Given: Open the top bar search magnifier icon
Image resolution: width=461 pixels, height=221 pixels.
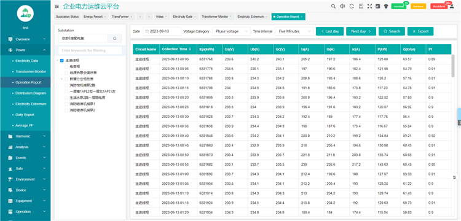Looking at the screenshot, I should (333, 6).
